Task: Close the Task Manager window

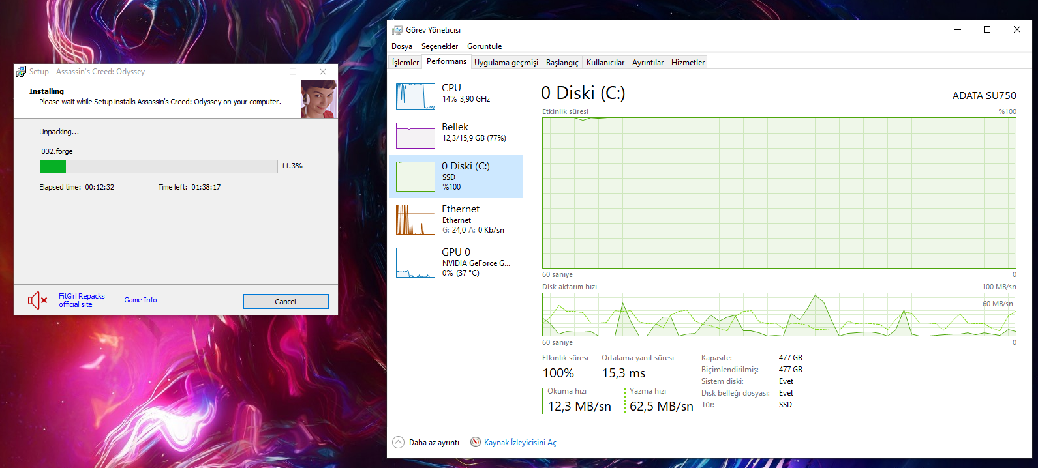Action: (1016, 29)
